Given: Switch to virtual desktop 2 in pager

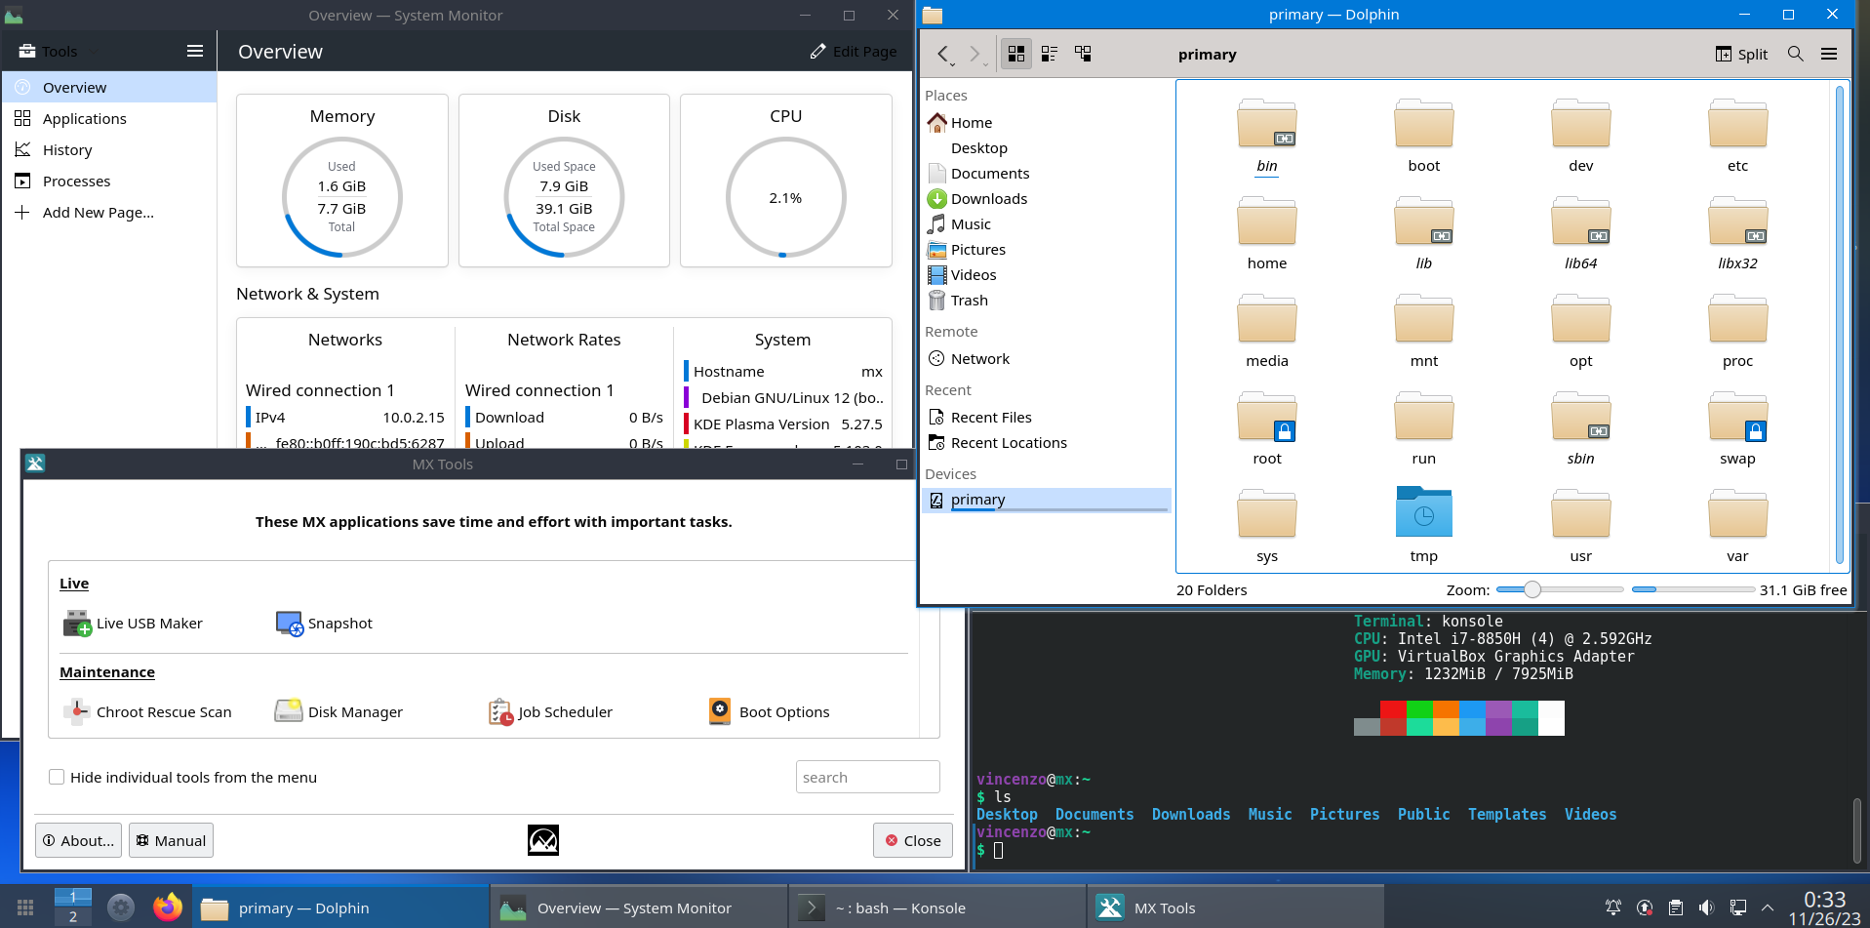Looking at the screenshot, I should pos(73,916).
